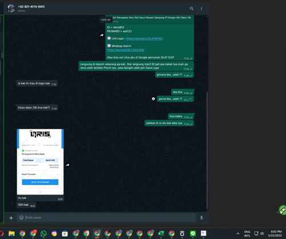This screenshot has height=239, width=286.
Task: Open Chrome with red notification badge
Action: point(33,233)
